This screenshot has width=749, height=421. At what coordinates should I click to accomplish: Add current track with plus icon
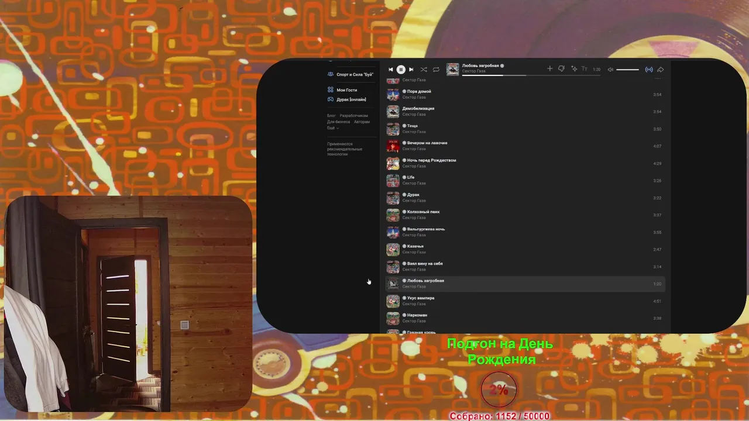(x=549, y=69)
